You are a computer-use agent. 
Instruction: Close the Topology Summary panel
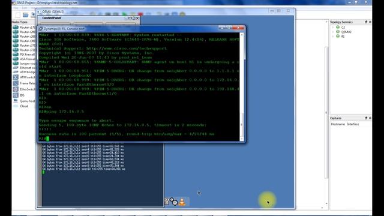coord(370,22)
